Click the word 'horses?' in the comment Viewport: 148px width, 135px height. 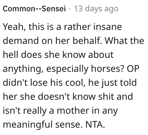[x=107, y=68]
